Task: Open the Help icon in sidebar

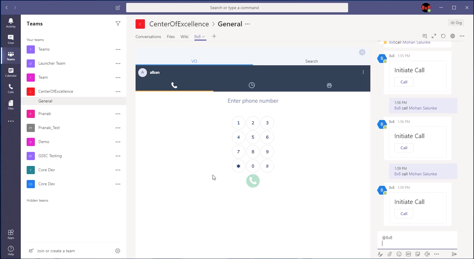Action: [11, 251]
